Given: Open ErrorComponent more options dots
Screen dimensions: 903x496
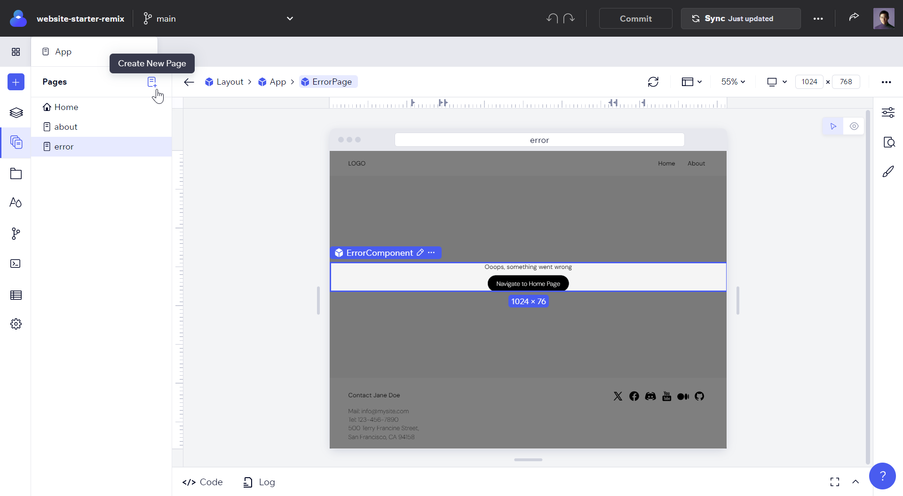Looking at the screenshot, I should [x=431, y=252].
